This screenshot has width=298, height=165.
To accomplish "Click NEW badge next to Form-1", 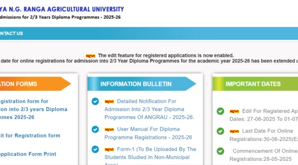I will [x=109, y=150].
